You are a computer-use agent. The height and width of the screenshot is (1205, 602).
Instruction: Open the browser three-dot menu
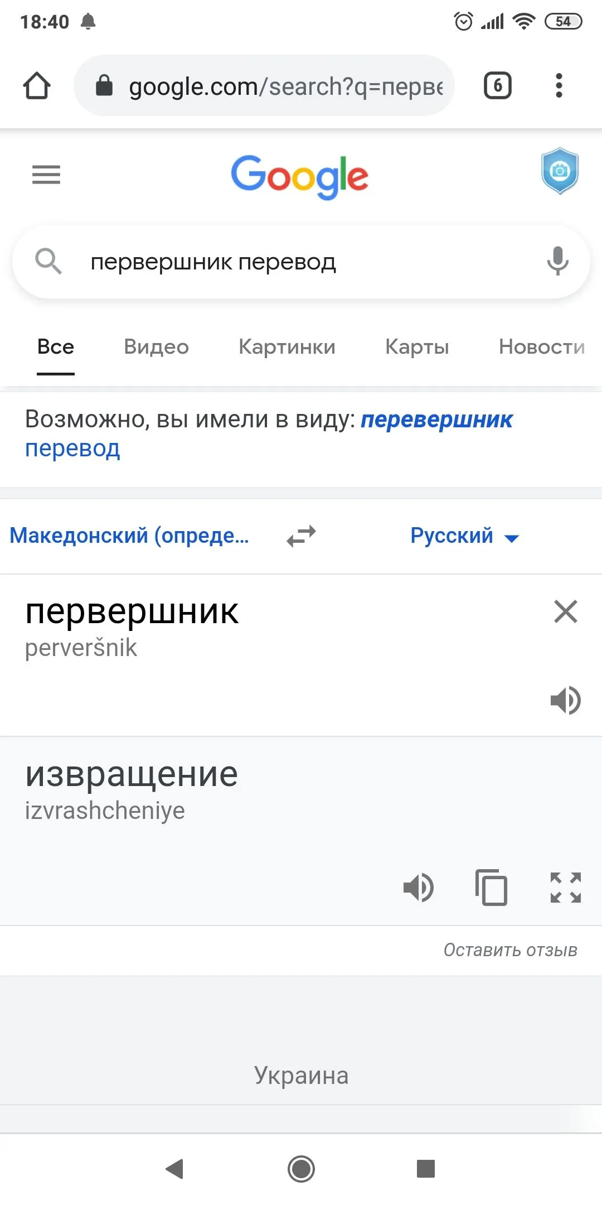[x=559, y=86]
